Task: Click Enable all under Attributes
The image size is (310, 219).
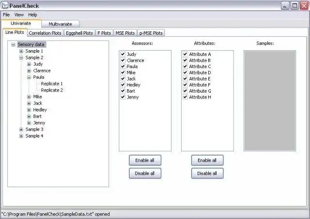Action: tap(207, 160)
